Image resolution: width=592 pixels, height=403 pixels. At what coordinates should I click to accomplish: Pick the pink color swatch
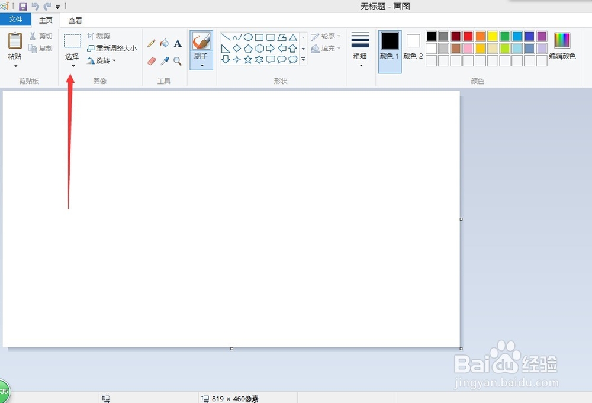coord(468,49)
